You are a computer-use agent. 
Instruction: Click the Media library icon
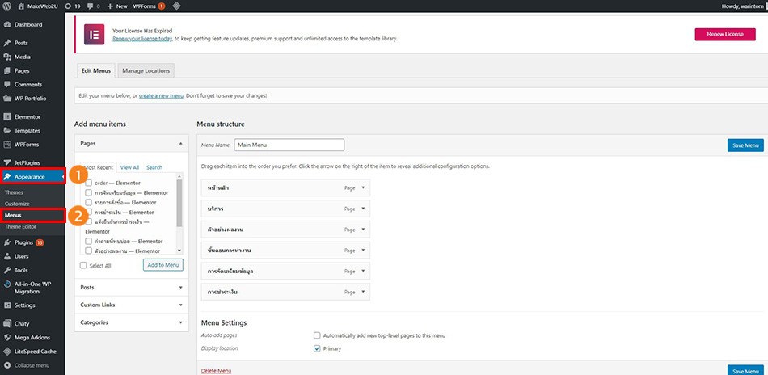coord(7,57)
